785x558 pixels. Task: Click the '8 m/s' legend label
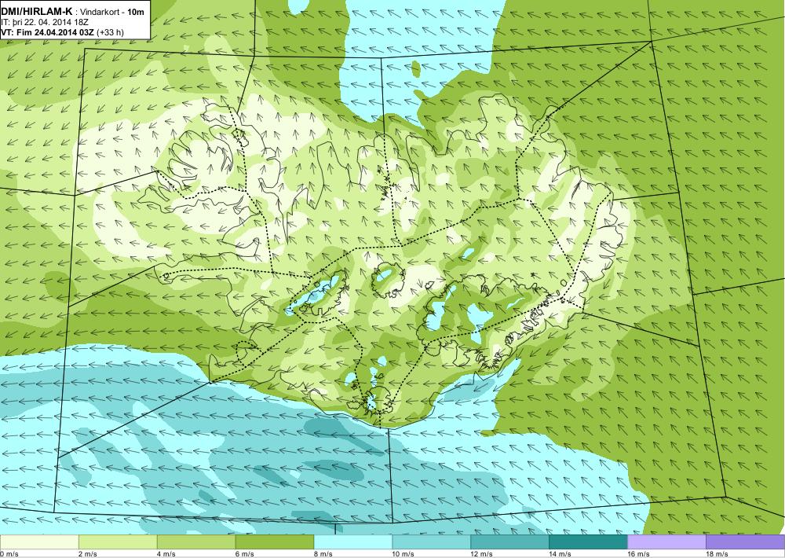[323, 554]
